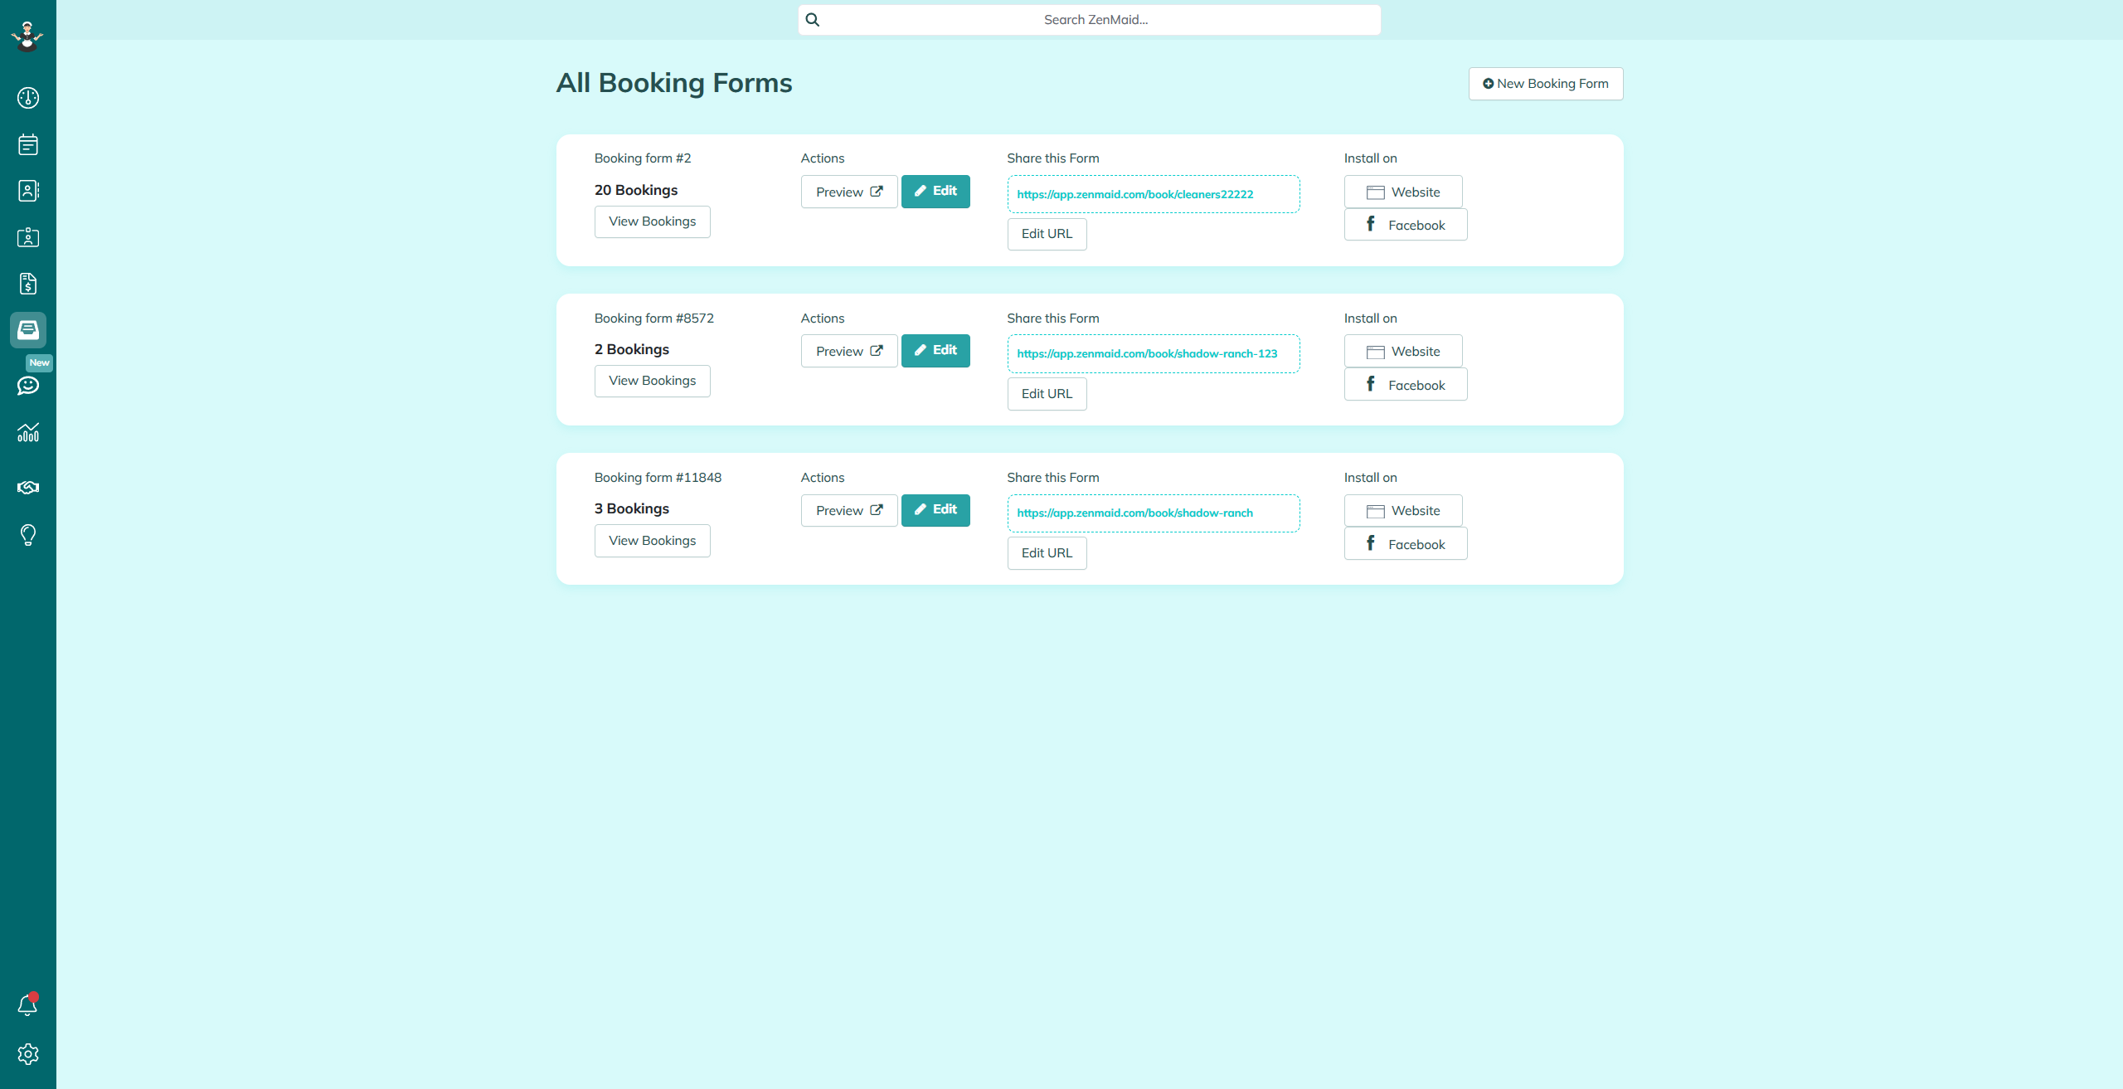Open the dashboard clock icon in sidebar
The height and width of the screenshot is (1089, 2123).
pyautogui.click(x=28, y=98)
